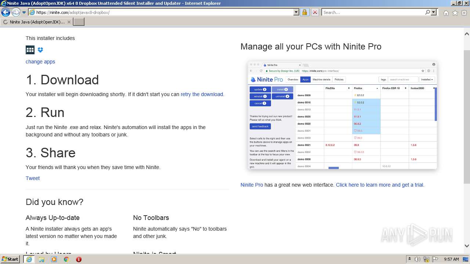Open the Tools gear menu
This screenshot has width=470, height=264.
pos(464,13)
